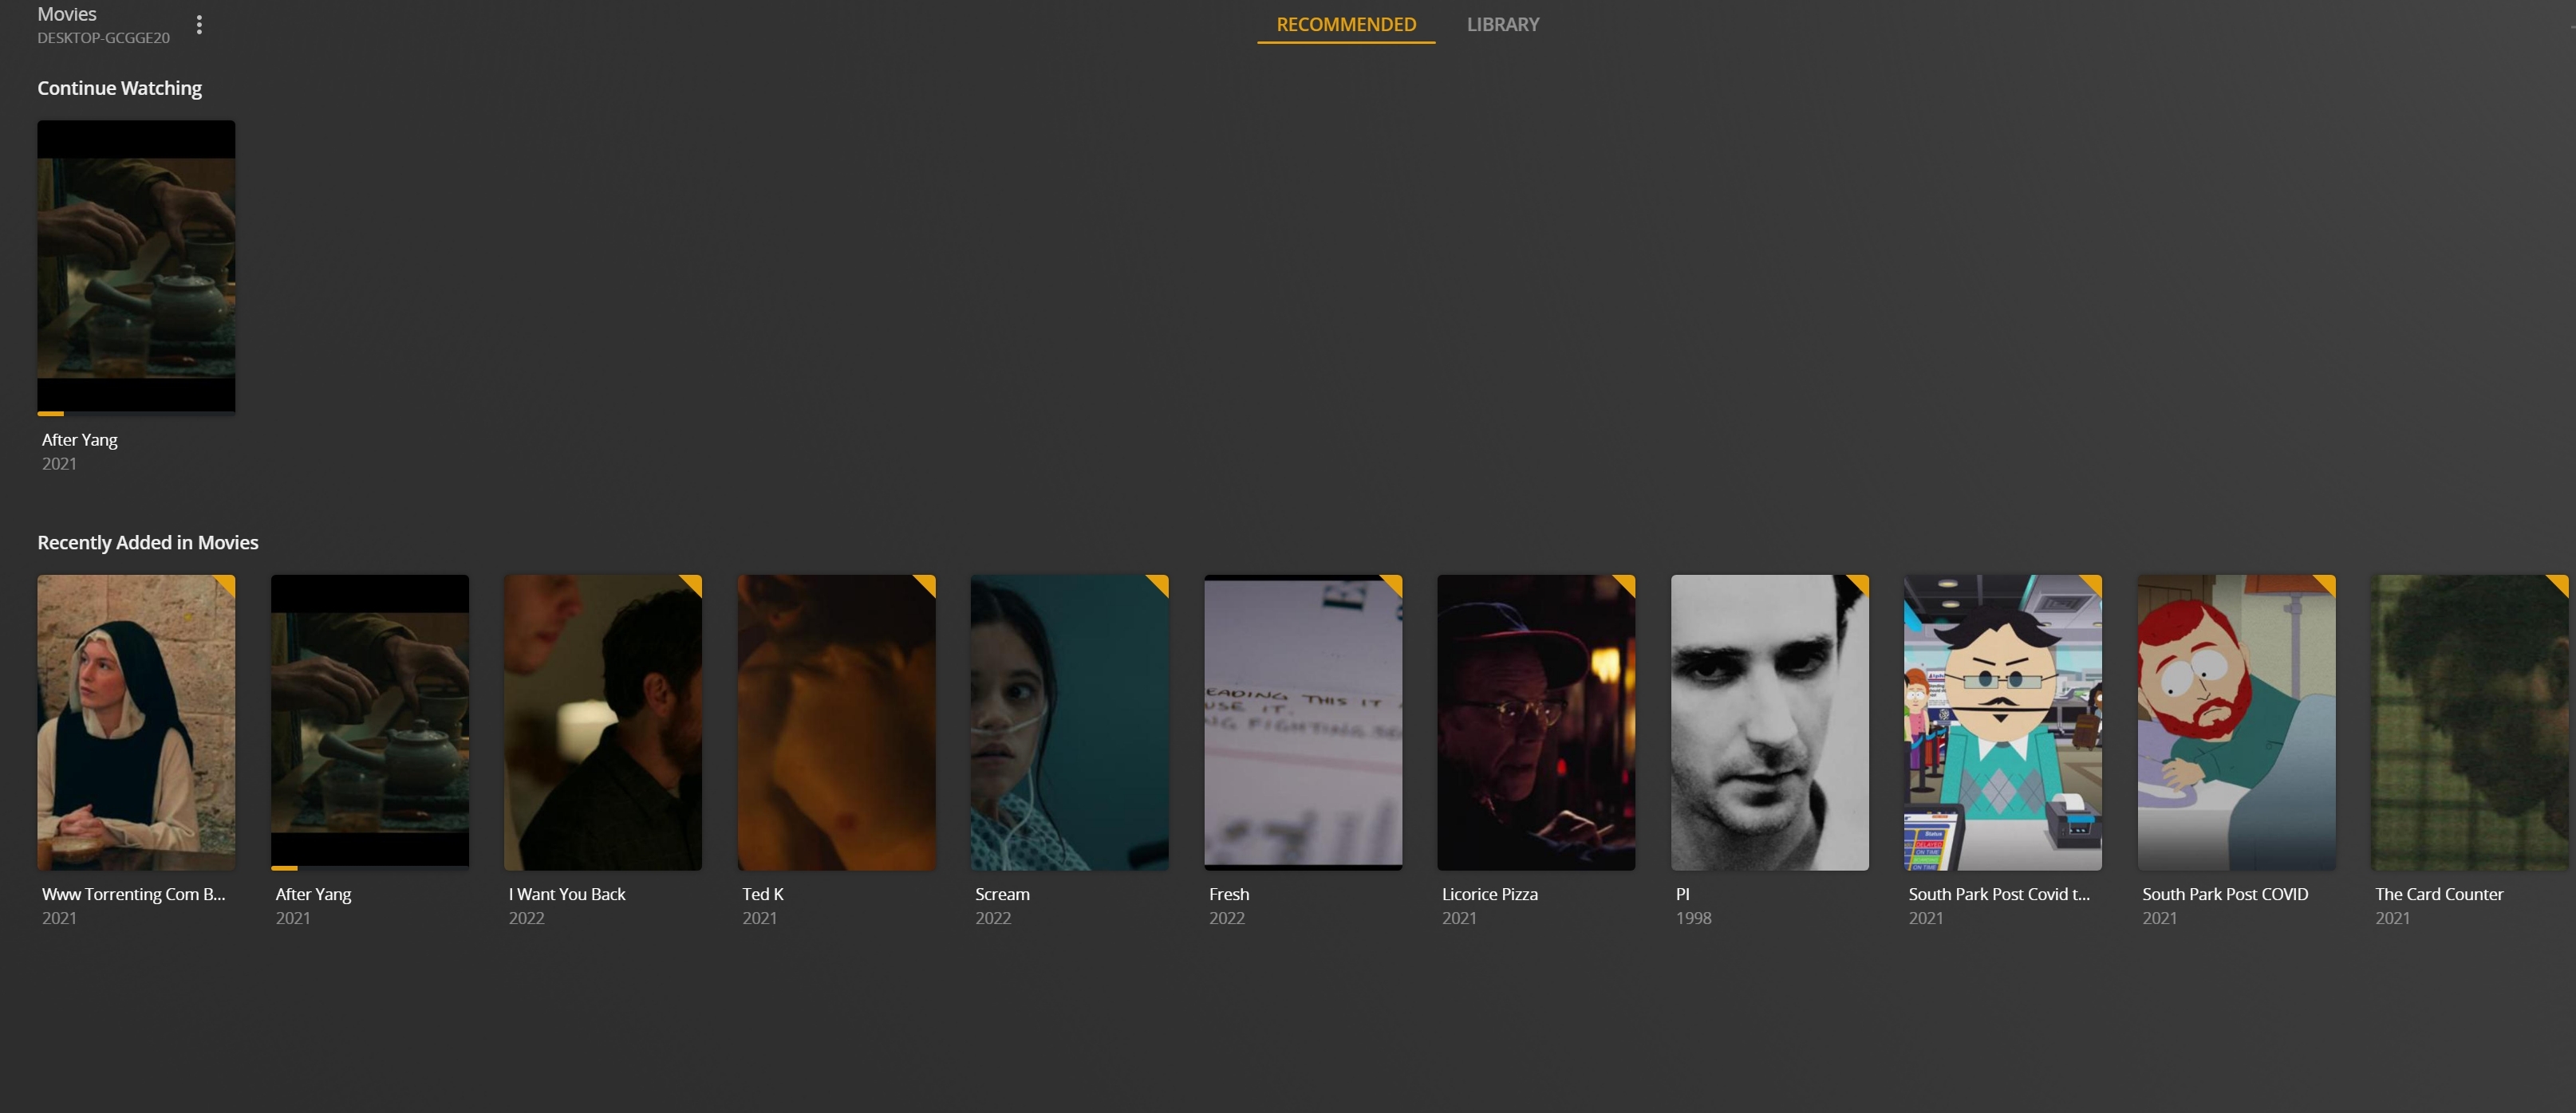The image size is (2576, 1113).
Task: Open the Movies library three-dot menu
Action: tap(199, 25)
